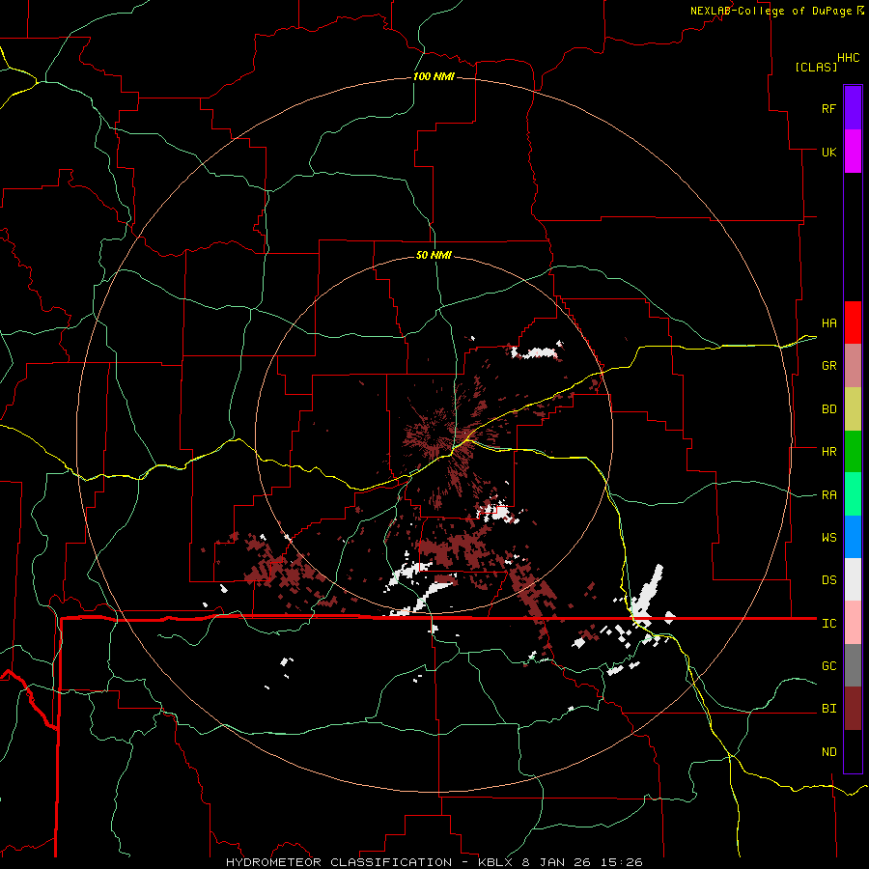Viewport: 869px width, 869px height.
Task: Click the "100 NMI" range ring label
Action: (x=434, y=76)
